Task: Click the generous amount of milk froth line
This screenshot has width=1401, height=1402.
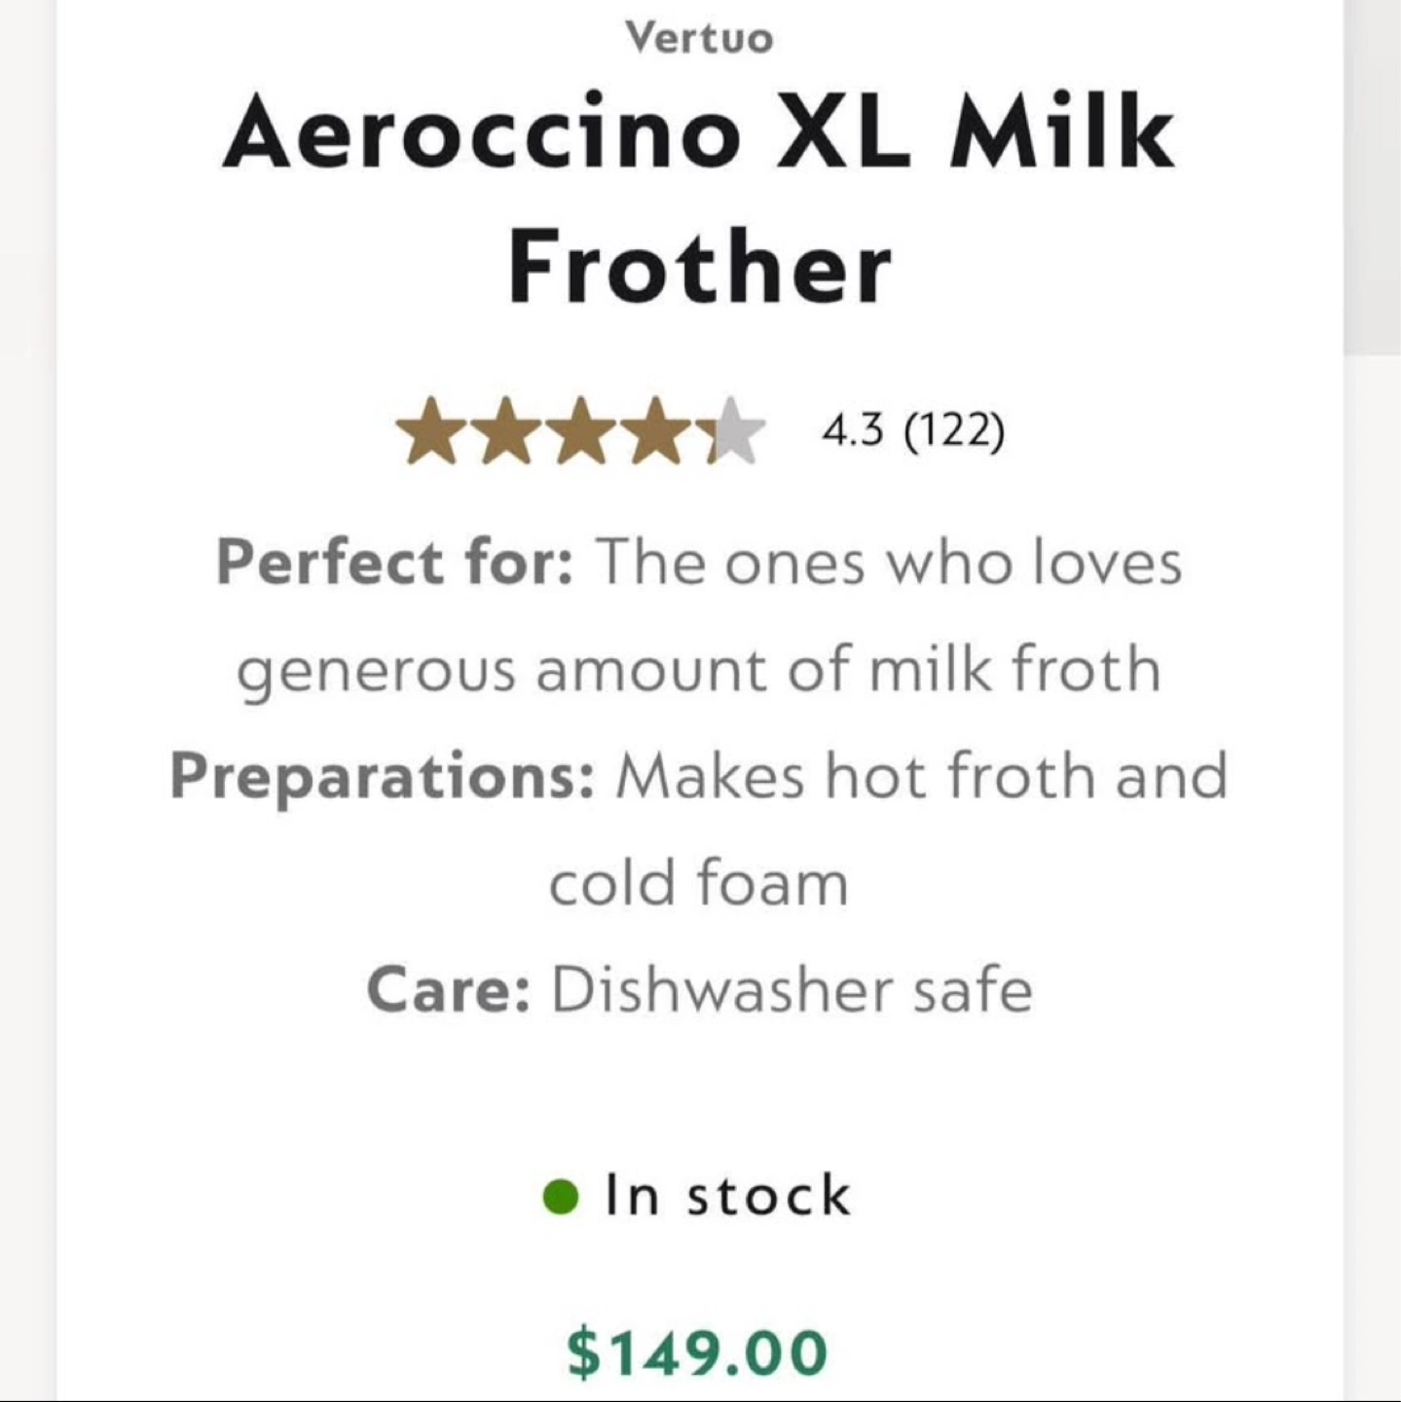Action: tap(699, 670)
